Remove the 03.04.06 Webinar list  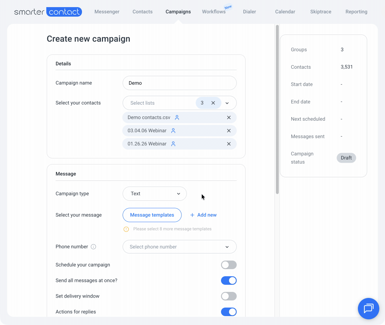coord(229,131)
